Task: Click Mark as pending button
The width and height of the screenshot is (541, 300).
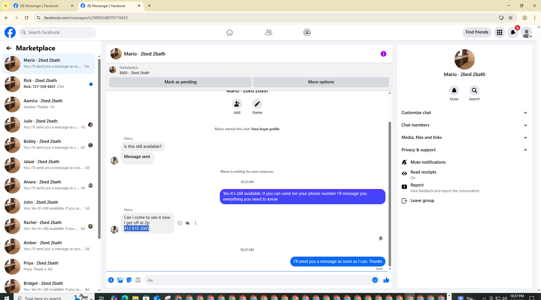Action: tap(181, 82)
